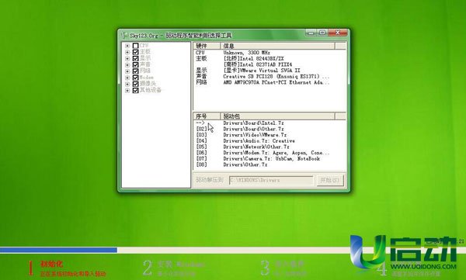Click the 信息 column header
The height and width of the screenshot is (280, 466).
(277, 46)
